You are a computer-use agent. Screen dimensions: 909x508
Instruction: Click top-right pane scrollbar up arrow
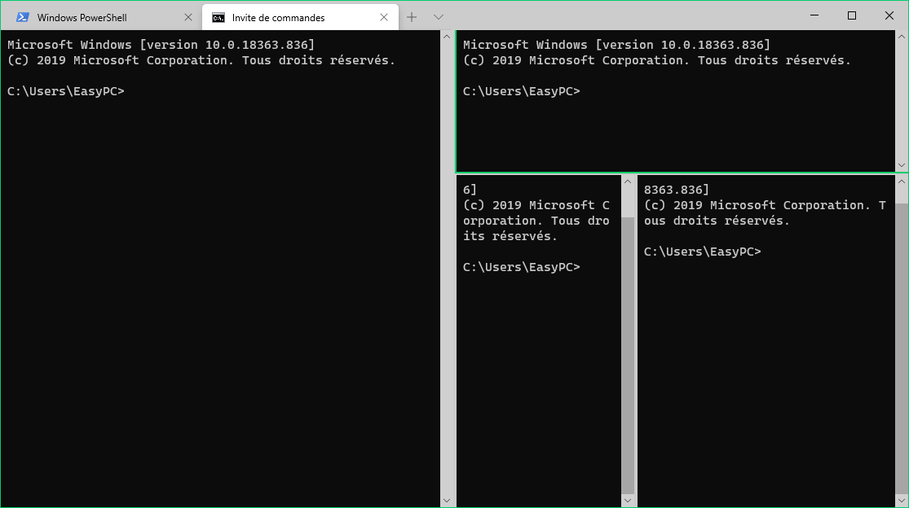pos(902,37)
